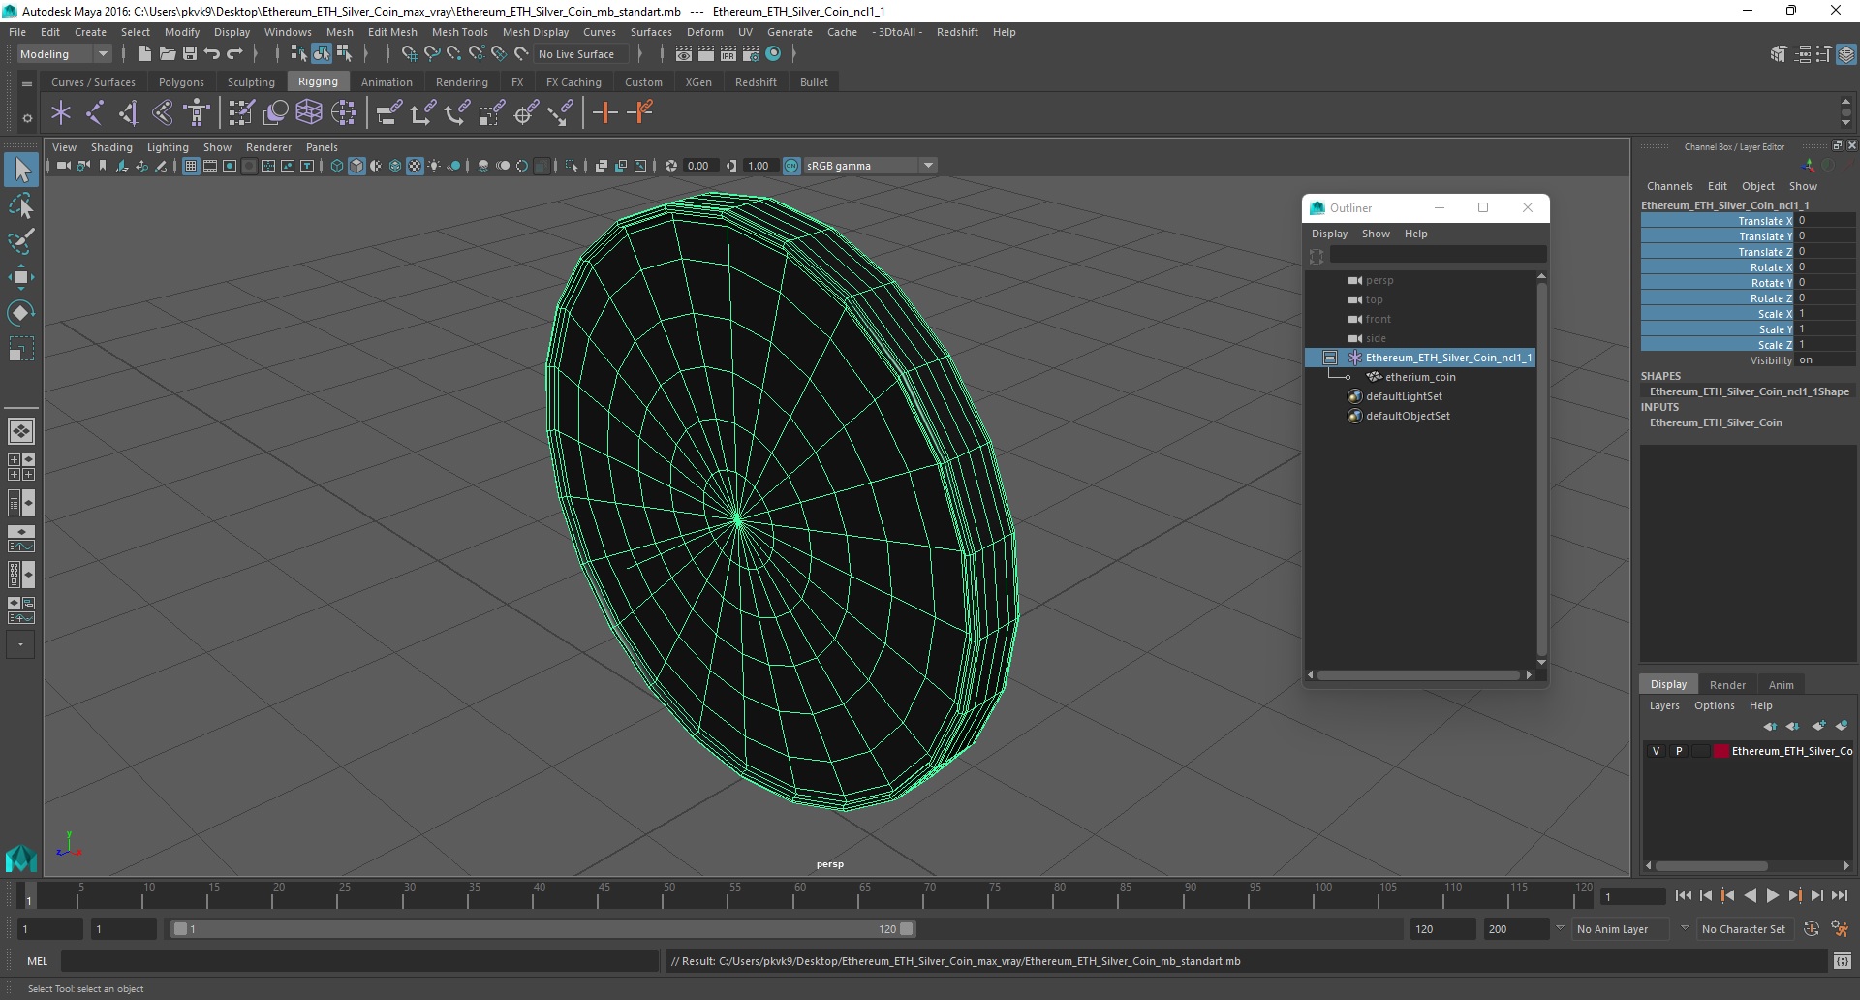This screenshot has width=1860, height=1000.
Task: Toggle layer playback P box
Action: point(1679,751)
